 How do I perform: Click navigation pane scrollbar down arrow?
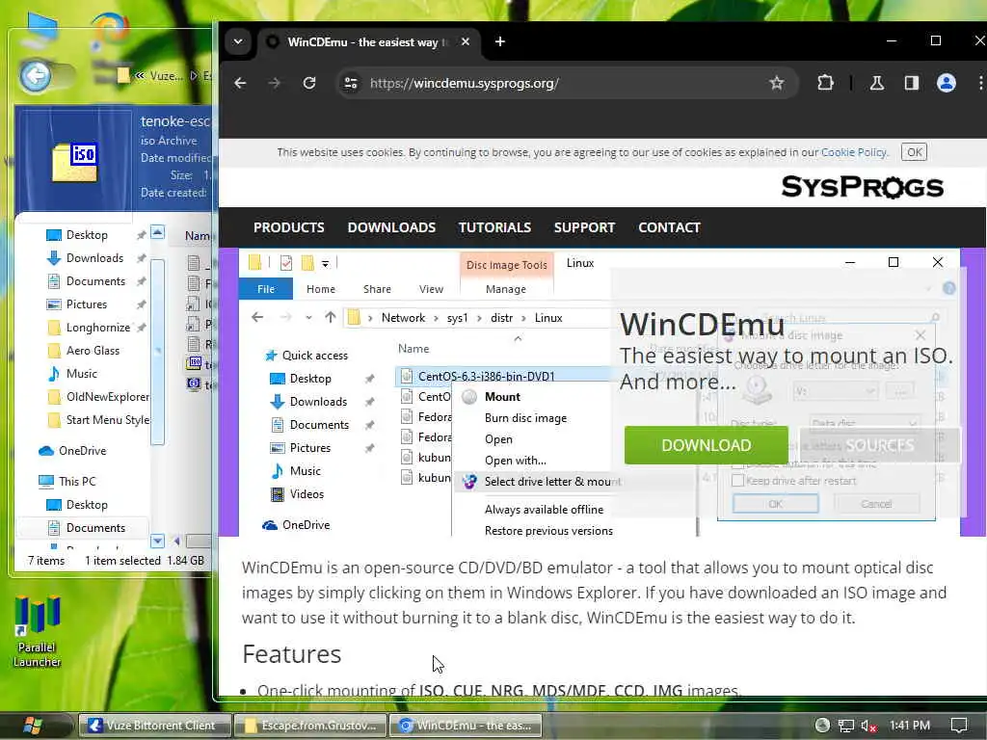(157, 541)
